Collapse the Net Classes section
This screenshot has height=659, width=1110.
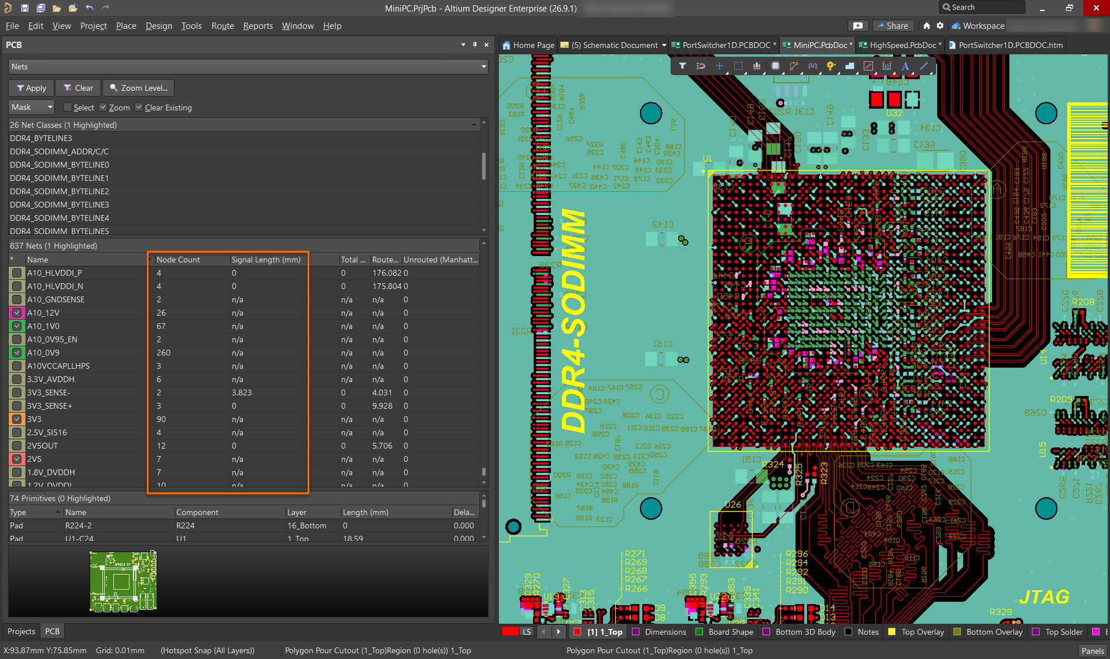(474, 125)
